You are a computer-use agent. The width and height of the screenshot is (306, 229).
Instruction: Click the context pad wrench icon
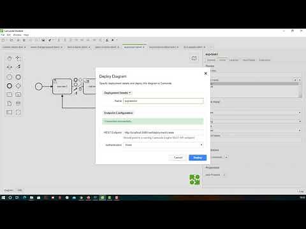pos(75,89)
